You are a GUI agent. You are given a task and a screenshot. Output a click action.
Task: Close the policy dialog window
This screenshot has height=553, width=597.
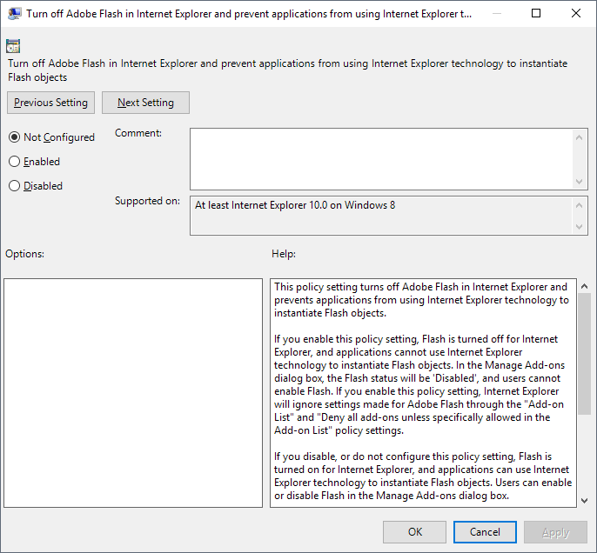click(x=576, y=13)
